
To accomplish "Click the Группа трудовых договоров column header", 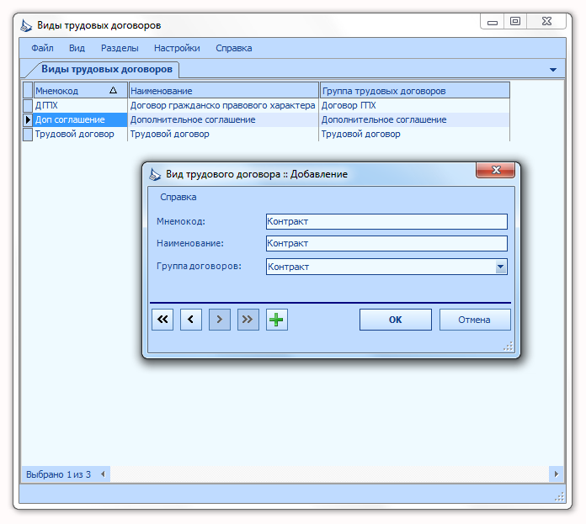I will click(414, 91).
